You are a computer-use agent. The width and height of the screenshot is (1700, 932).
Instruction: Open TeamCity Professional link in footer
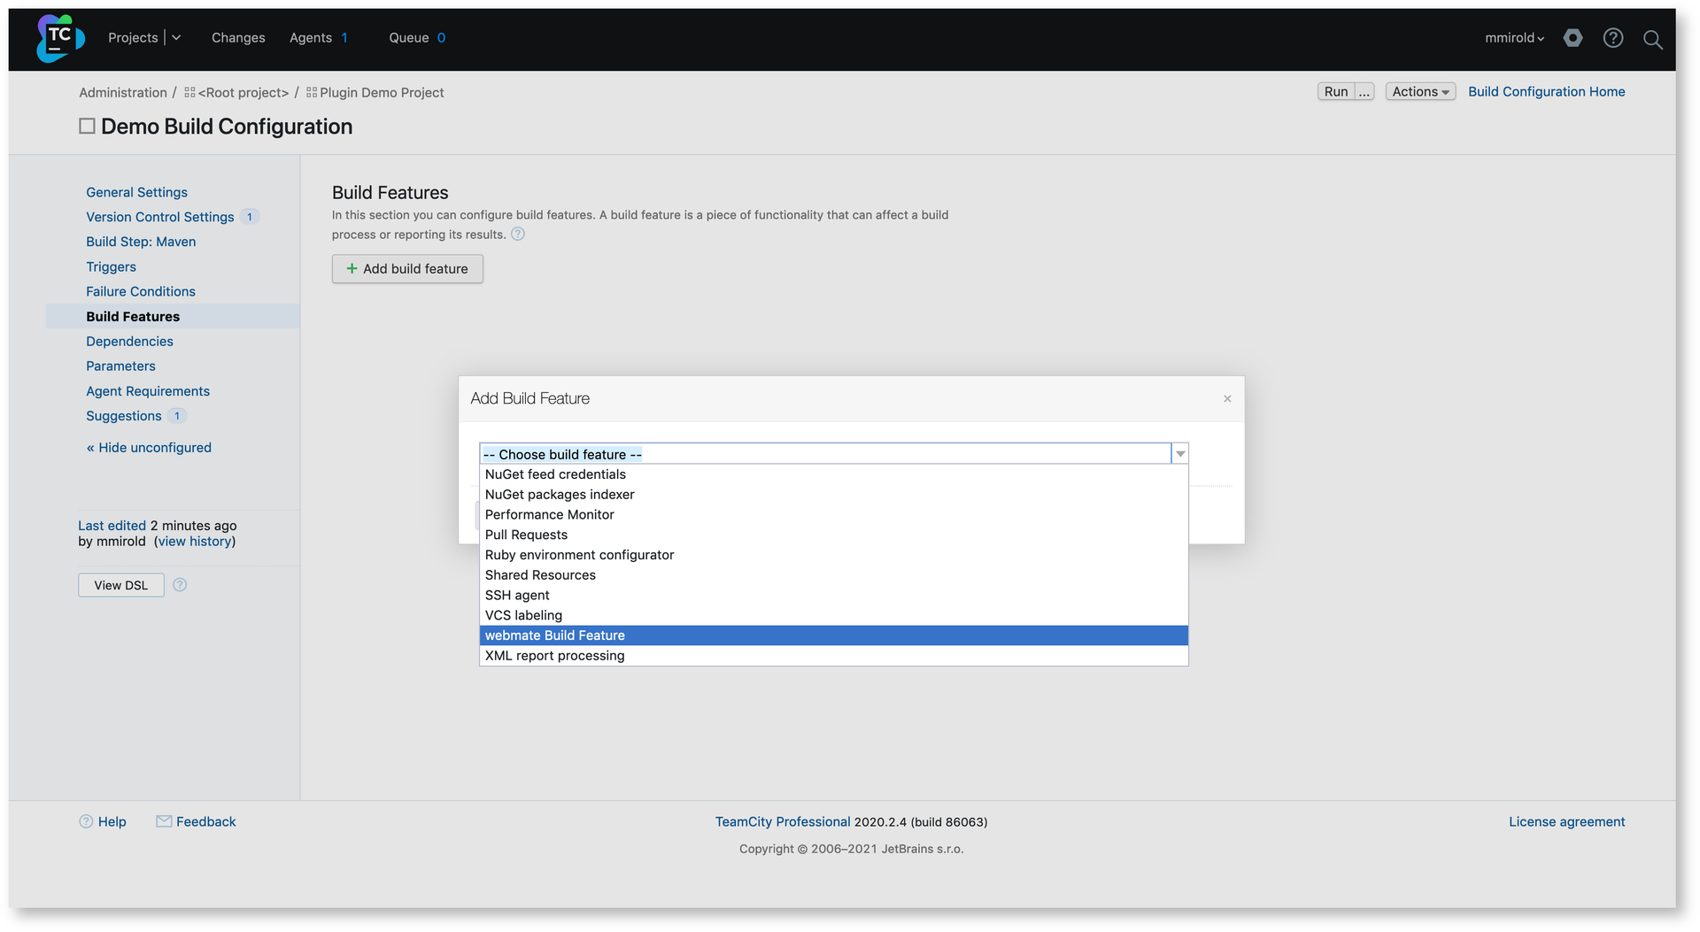[x=783, y=822]
